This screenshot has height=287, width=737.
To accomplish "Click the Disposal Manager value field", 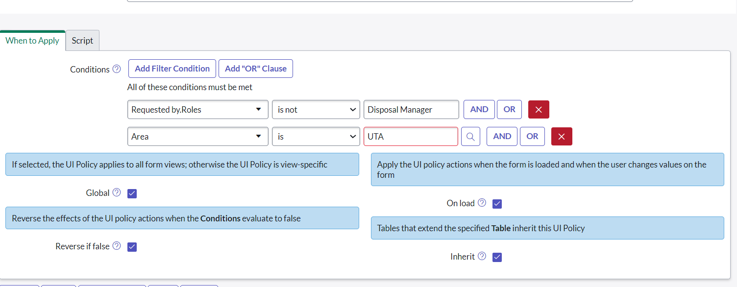I will [x=411, y=110].
